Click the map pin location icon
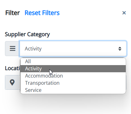The image size is (131, 114). coord(12,83)
